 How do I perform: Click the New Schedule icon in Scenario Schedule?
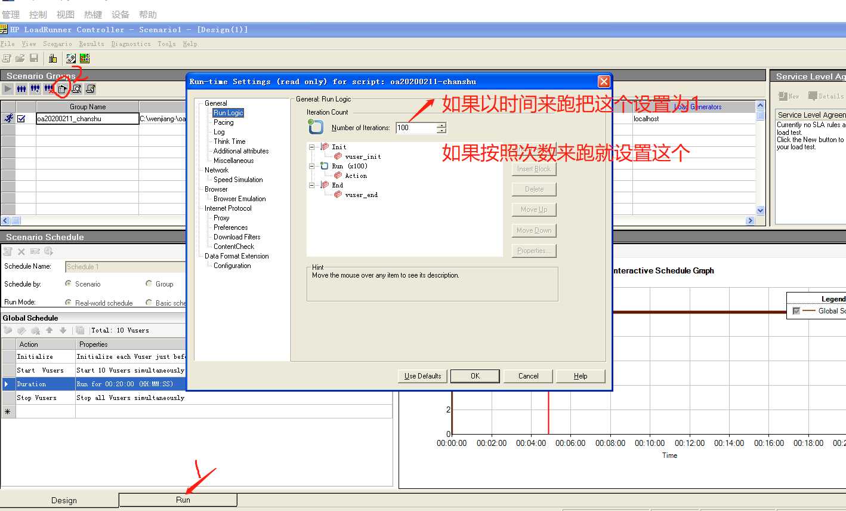(8, 251)
